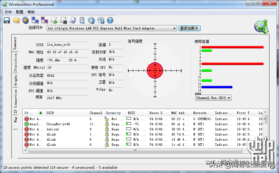Sort list by Security column header

(x=115, y=113)
